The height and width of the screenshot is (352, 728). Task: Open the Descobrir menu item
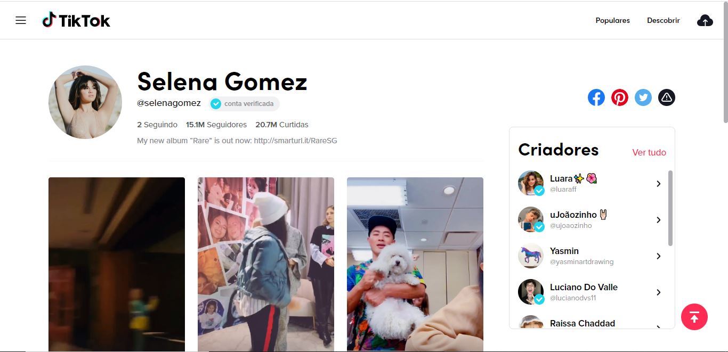[x=663, y=21]
